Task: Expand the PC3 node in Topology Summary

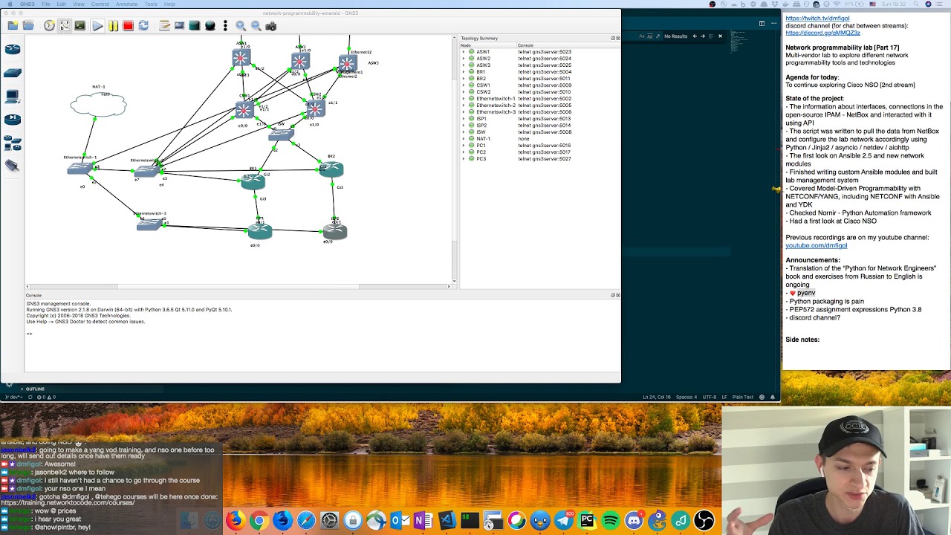Action: 464,159
